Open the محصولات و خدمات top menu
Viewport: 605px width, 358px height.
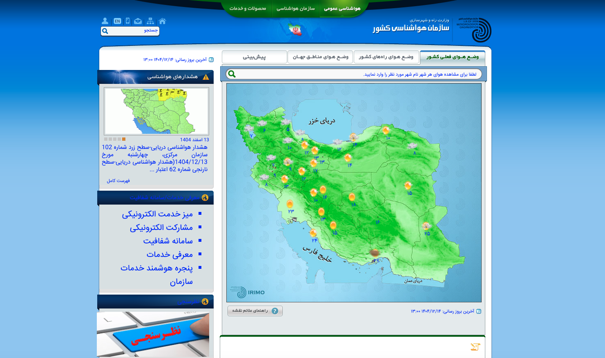(248, 8)
